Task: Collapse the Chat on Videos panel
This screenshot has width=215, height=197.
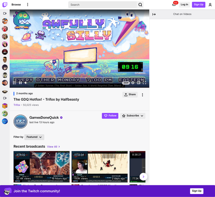Action: coord(154,14)
